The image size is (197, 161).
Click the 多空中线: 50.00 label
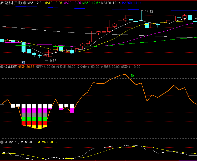(x=88, y=67)
